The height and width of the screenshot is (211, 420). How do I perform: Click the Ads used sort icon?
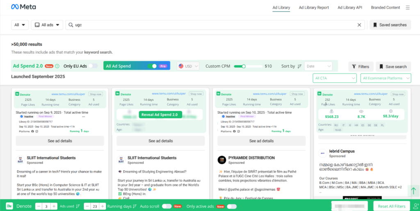coord(78,206)
